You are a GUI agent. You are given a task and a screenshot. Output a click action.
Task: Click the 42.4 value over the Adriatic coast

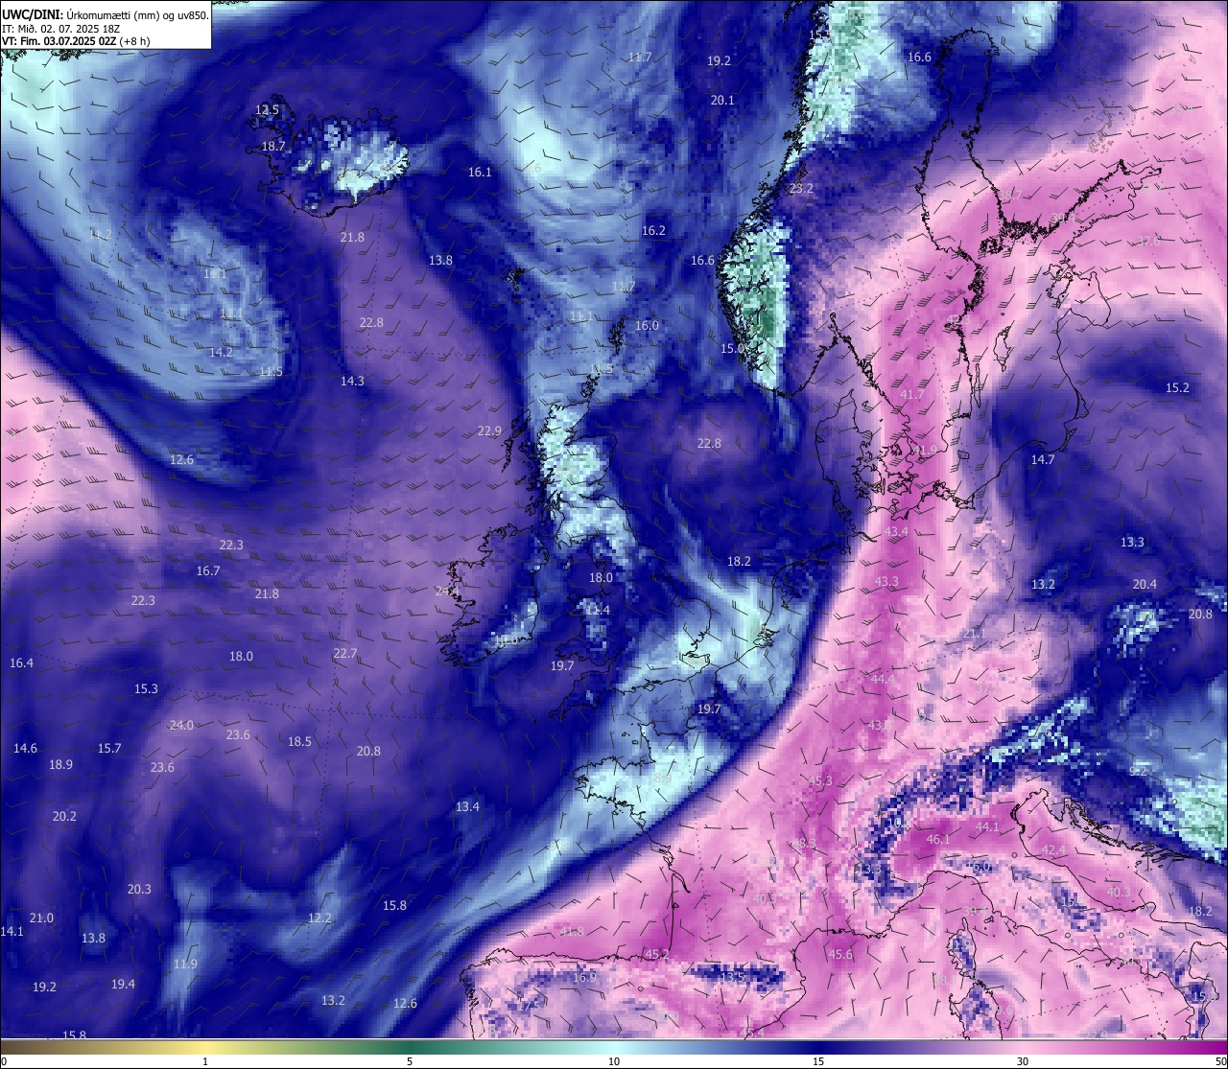1053,851
